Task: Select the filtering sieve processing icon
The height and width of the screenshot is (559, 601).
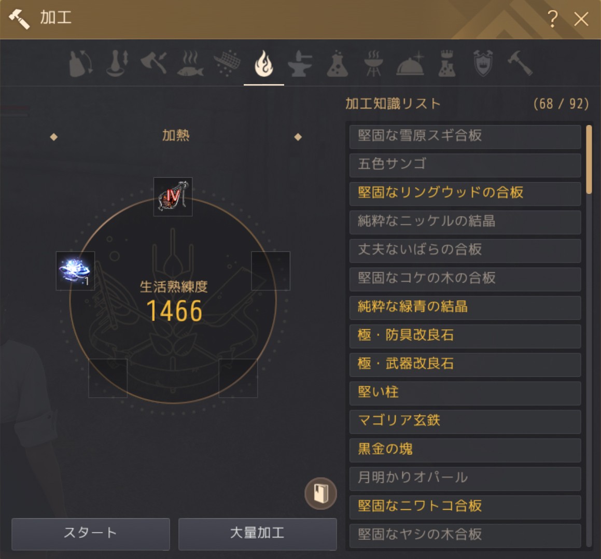Action: coord(227,63)
